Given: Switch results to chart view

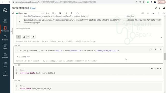Looking at the screenshot, I should tap(24, 37).
